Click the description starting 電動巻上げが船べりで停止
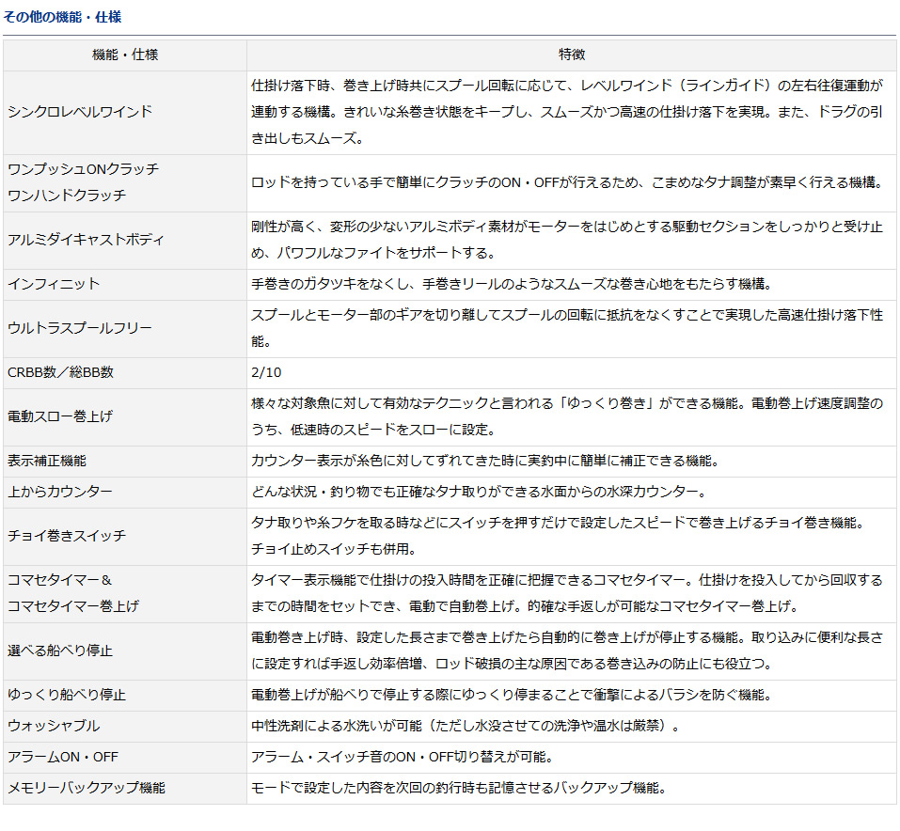The height and width of the screenshot is (831, 900). click(513, 695)
